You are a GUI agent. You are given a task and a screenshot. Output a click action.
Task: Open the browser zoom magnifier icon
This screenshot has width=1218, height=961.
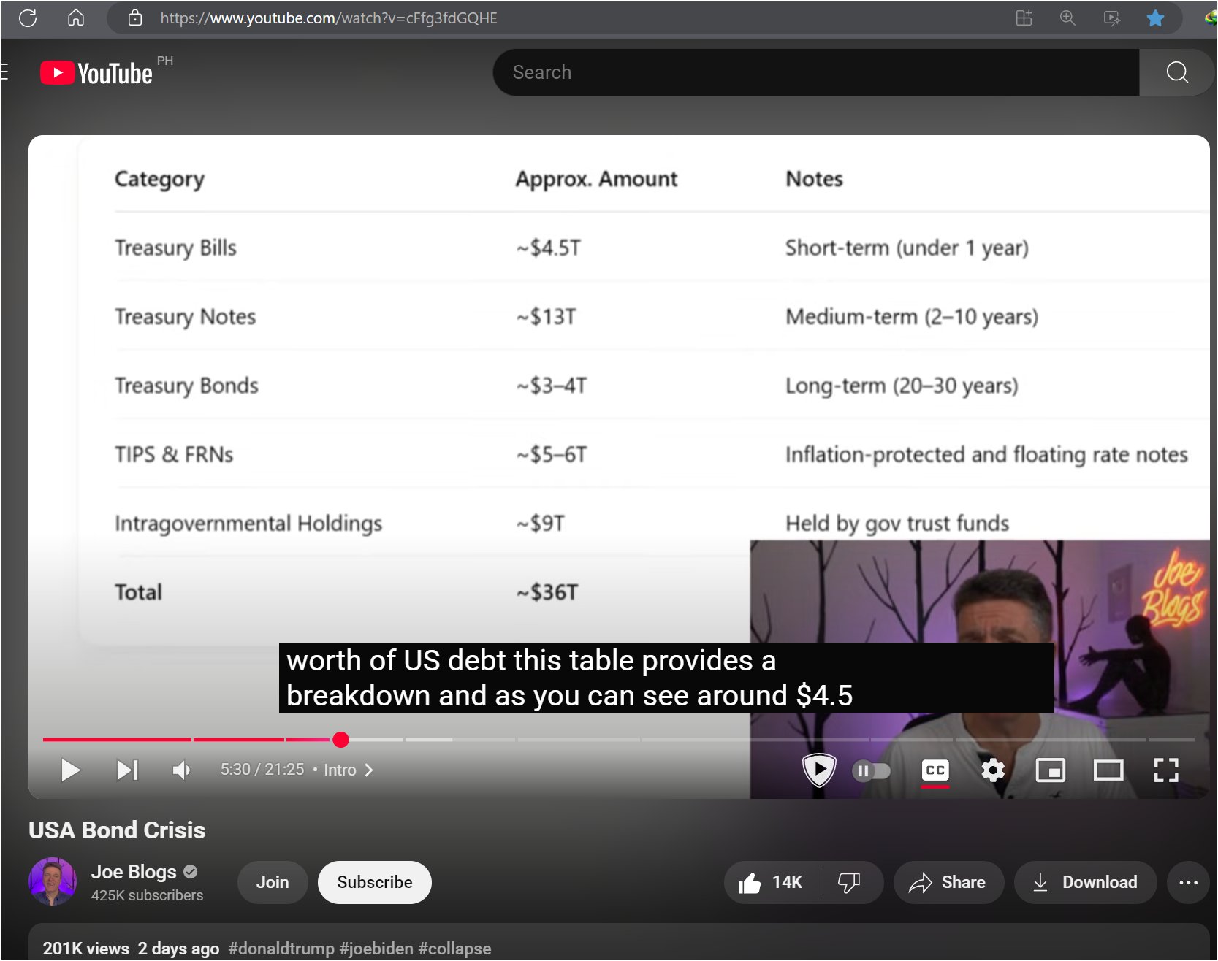pos(1067,18)
